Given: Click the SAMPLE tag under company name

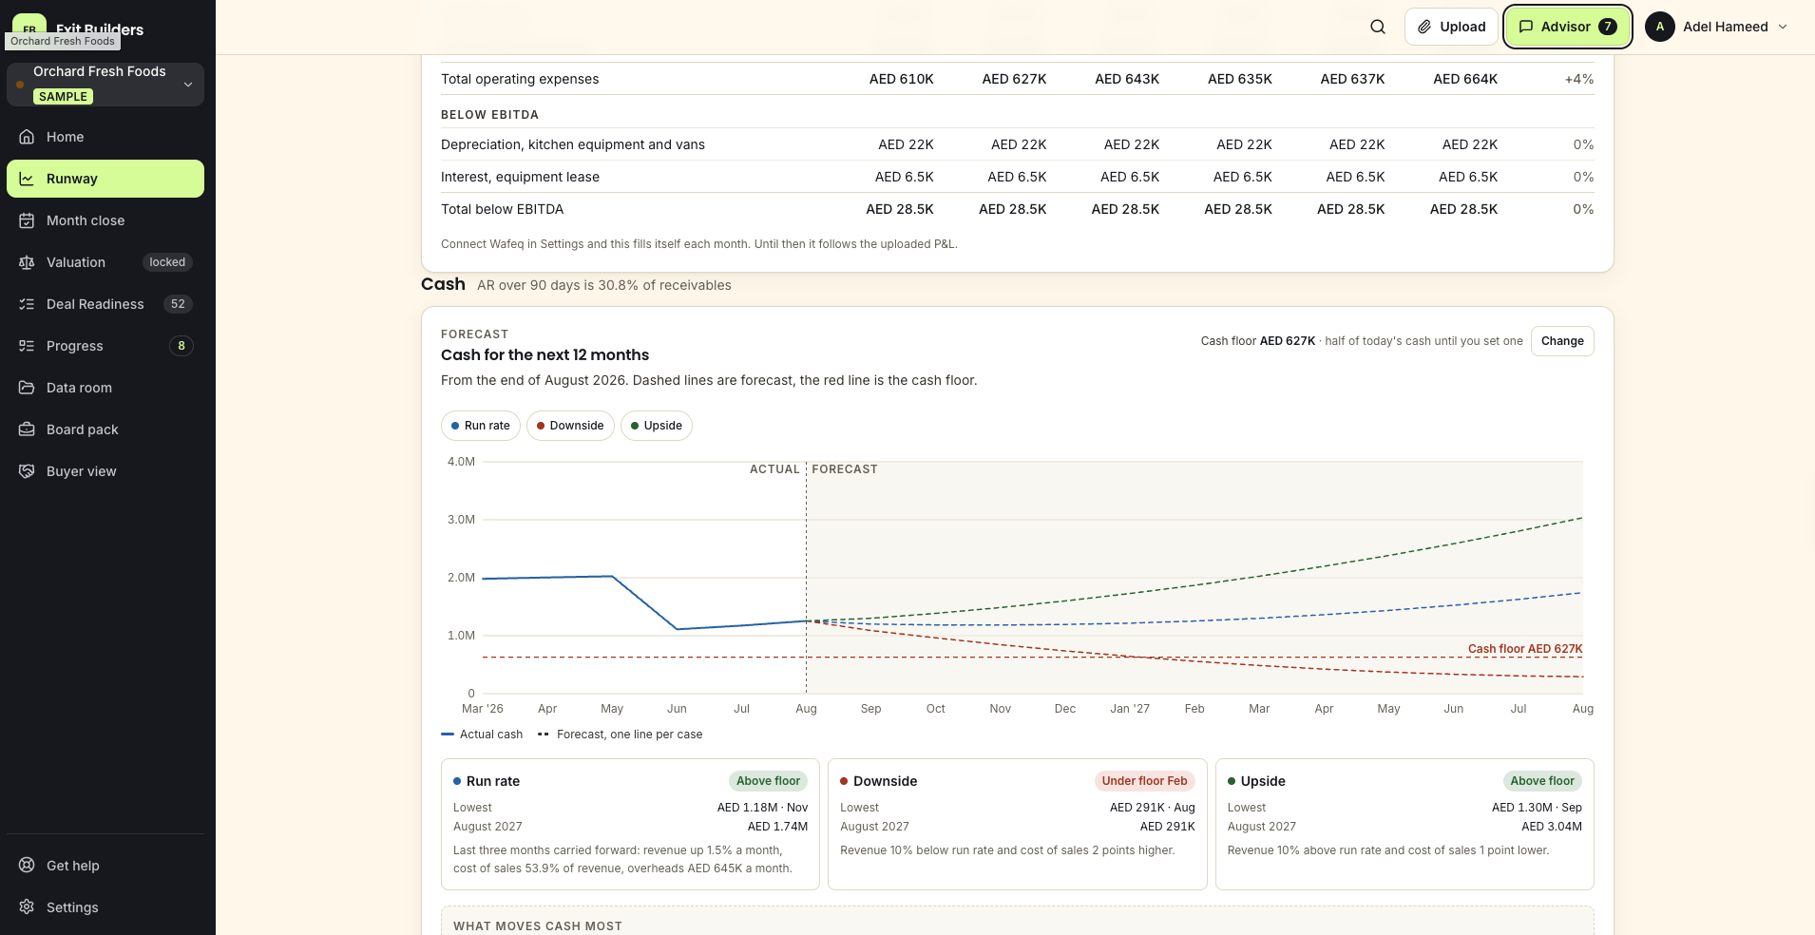Looking at the screenshot, I should point(63,97).
